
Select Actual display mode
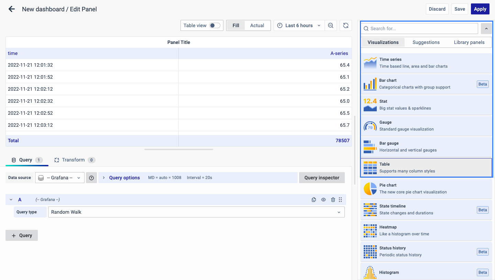click(257, 25)
